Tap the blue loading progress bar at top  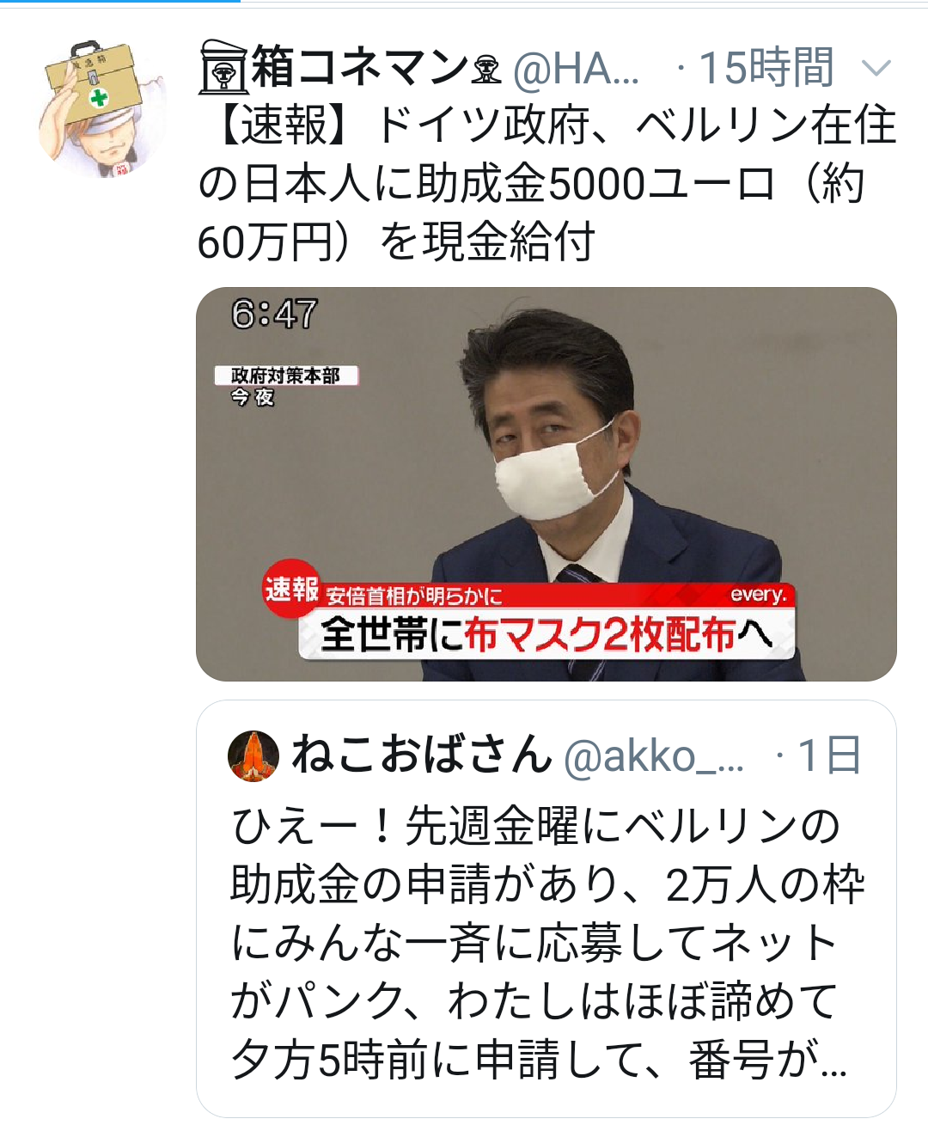point(120,2)
